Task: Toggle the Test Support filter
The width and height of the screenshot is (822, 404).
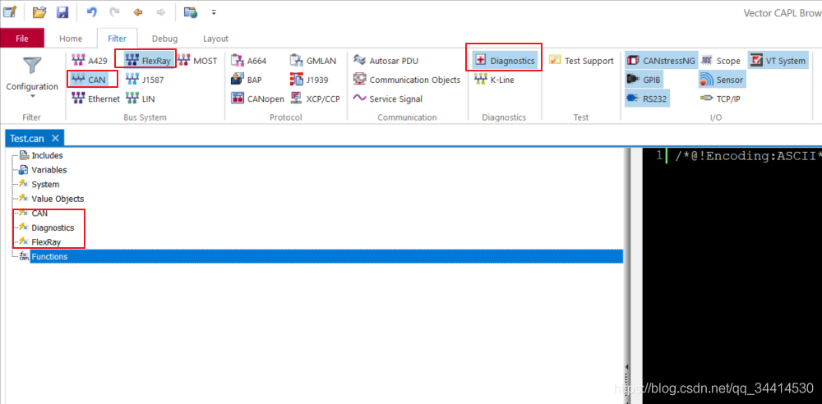Action: click(581, 61)
